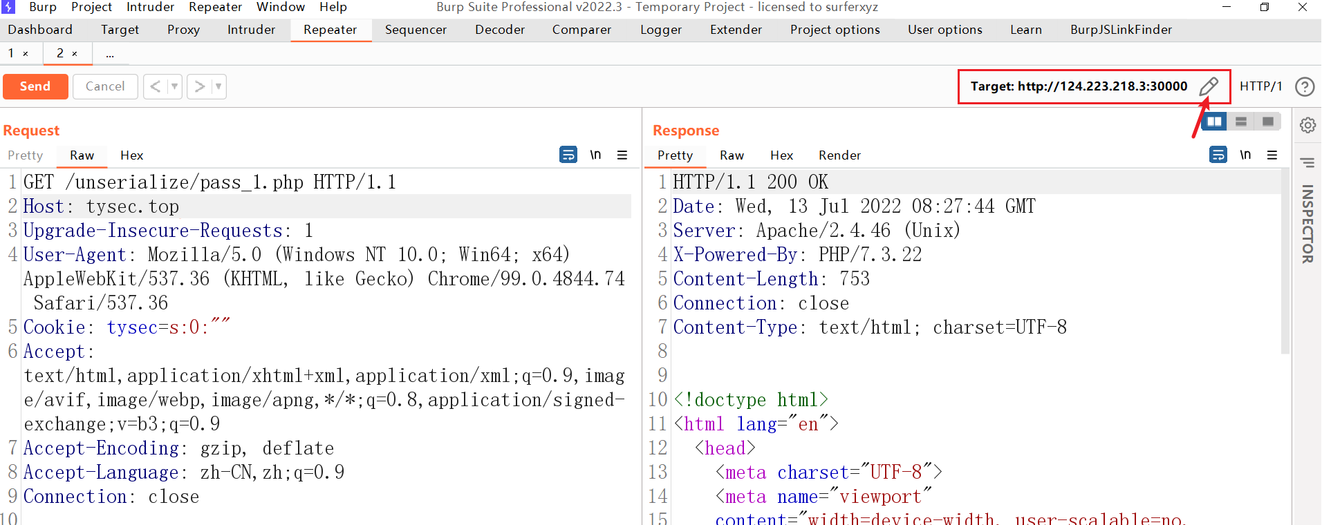This screenshot has height=525, width=1322.
Task: Open the Help menu
Action: (x=333, y=7)
